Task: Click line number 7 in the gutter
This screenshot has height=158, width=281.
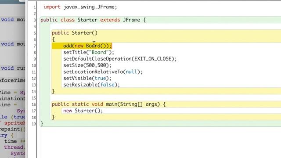Action: pos(35,46)
